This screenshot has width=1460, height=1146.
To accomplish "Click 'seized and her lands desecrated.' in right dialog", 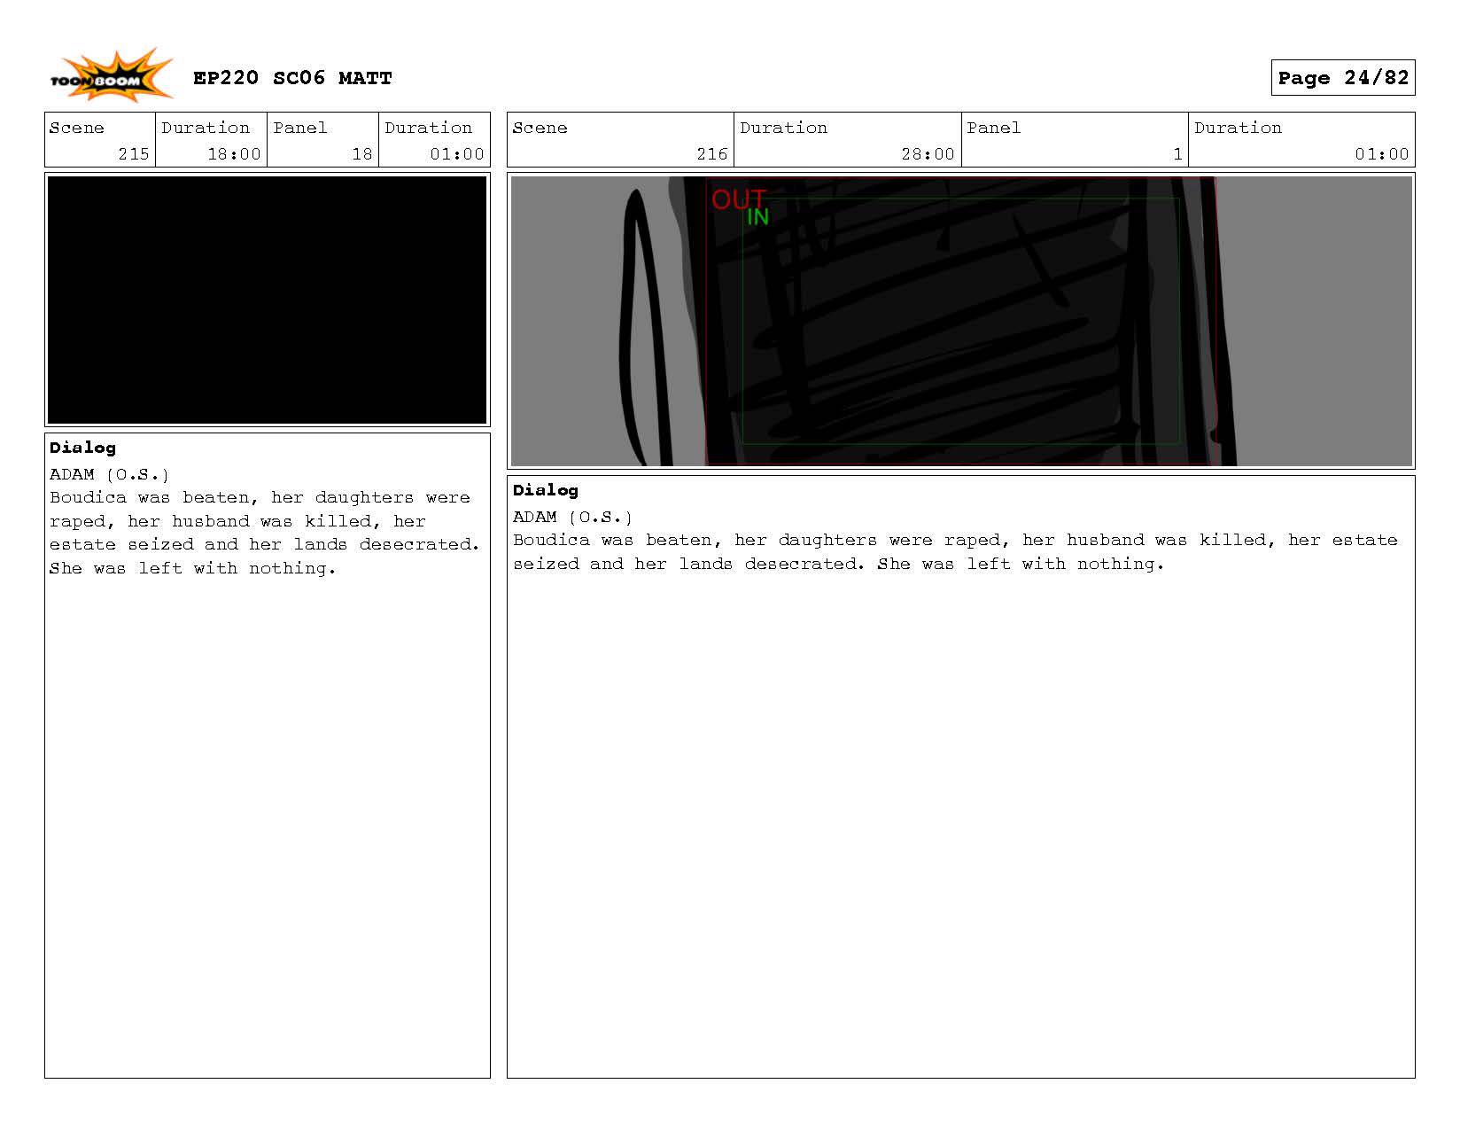I will tap(689, 564).
